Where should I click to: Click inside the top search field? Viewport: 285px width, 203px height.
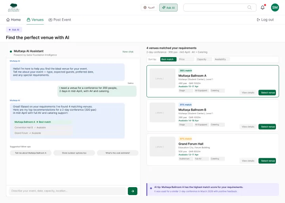click(x=220, y=8)
